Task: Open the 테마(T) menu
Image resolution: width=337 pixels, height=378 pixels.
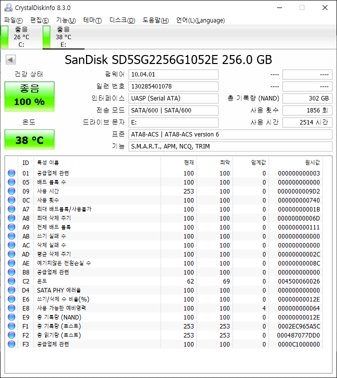Action: point(92,20)
